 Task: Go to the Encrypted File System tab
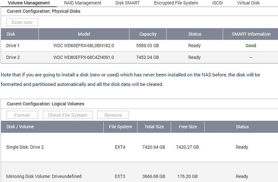tap(176, 3)
